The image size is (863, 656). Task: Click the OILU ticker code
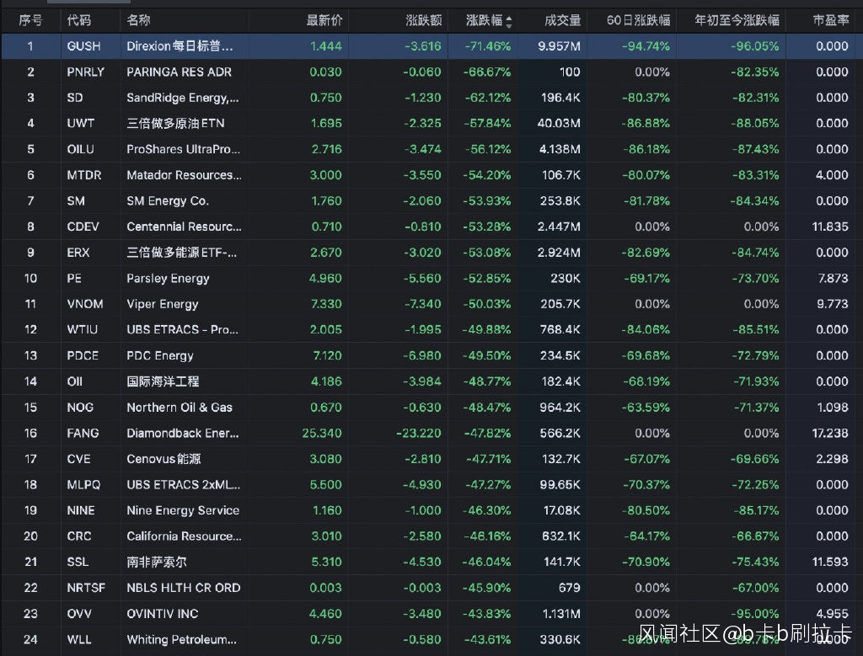click(80, 149)
